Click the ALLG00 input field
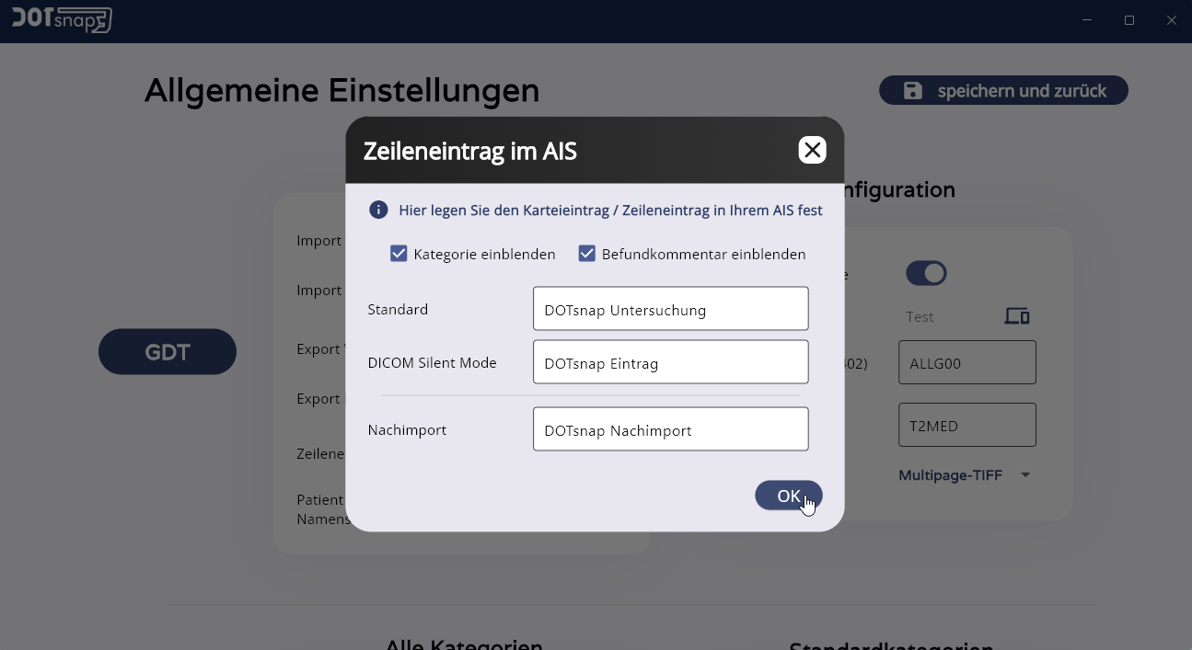The width and height of the screenshot is (1192, 650). [967, 362]
